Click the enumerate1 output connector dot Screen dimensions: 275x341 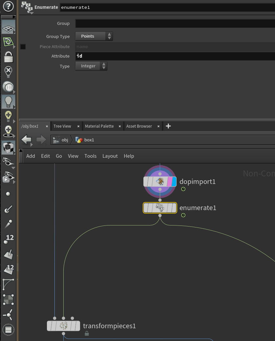click(160, 216)
